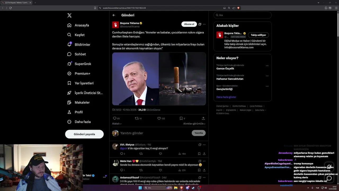Click the repost icon with 14 reposts
The width and height of the screenshot is (339, 191).
[137, 118]
